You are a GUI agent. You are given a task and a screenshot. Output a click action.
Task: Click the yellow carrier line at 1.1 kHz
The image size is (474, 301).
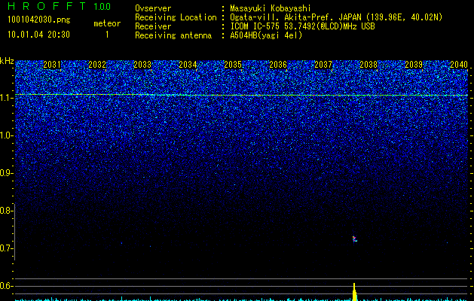241,95
